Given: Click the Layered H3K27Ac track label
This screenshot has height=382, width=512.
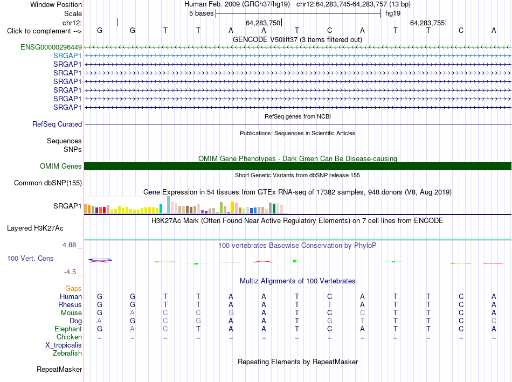Looking at the screenshot, I should coord(35,228).
